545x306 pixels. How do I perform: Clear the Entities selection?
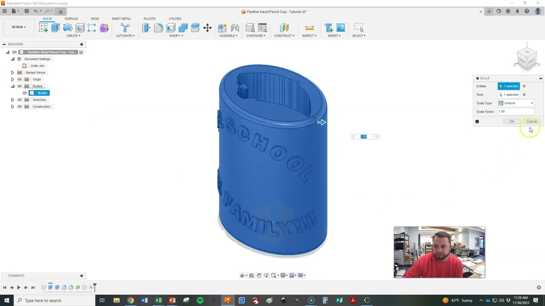click(x=524, y=86)
